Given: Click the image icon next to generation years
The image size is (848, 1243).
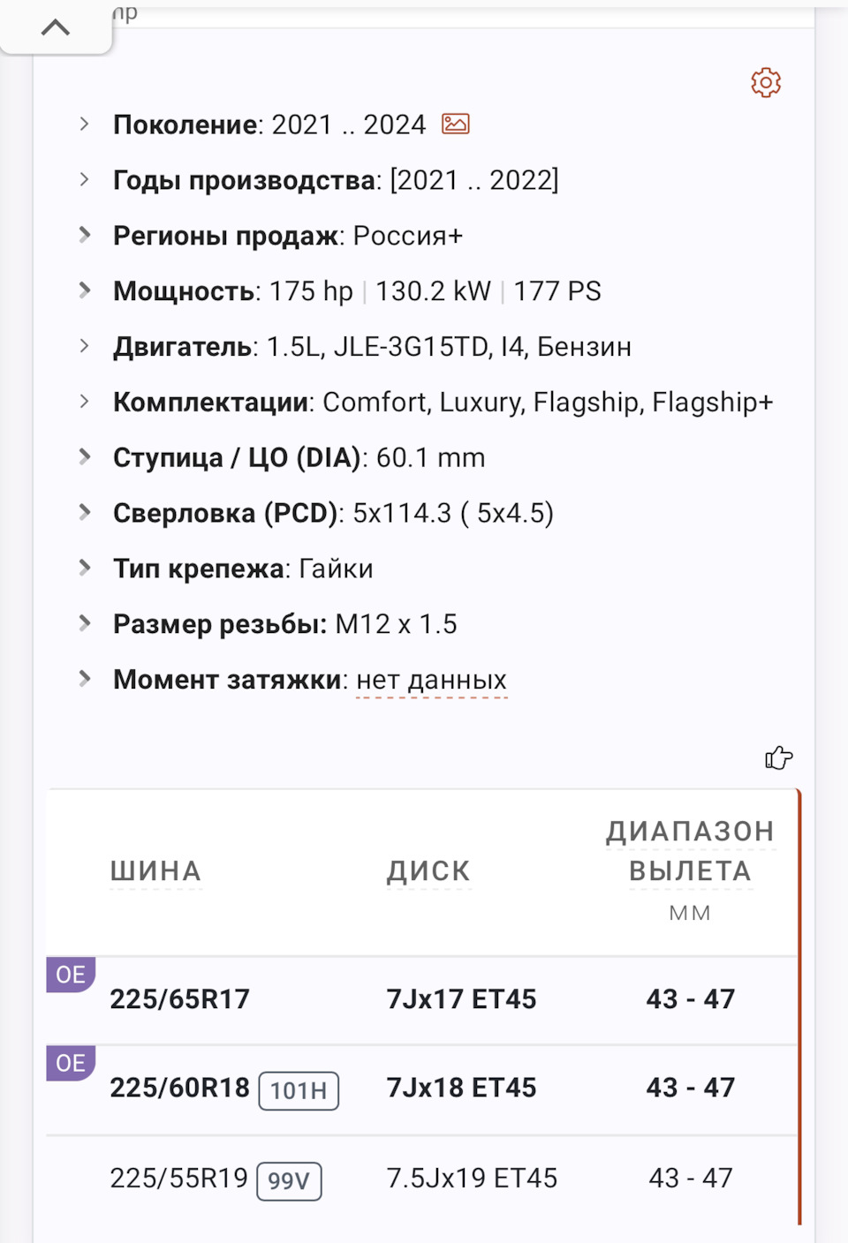Looking at the screenshot, I should click(456, 124).
